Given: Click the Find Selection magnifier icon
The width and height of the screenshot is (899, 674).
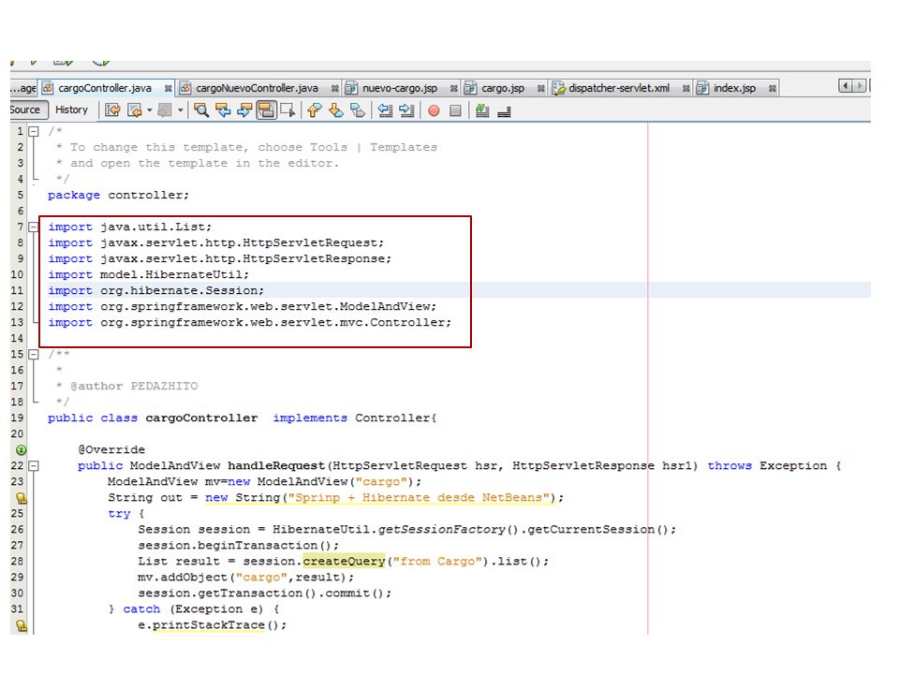Looking at the screenshot, I should click(201, 110).
